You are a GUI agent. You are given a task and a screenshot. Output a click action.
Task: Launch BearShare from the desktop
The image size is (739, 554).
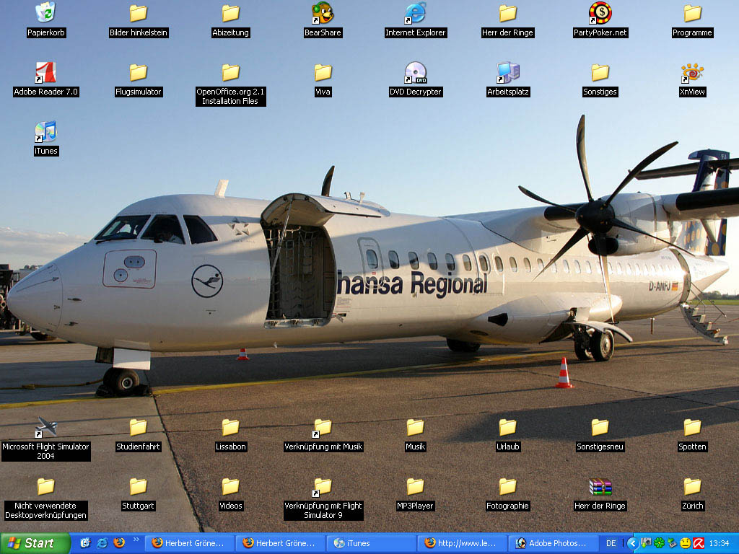(323, 13)
